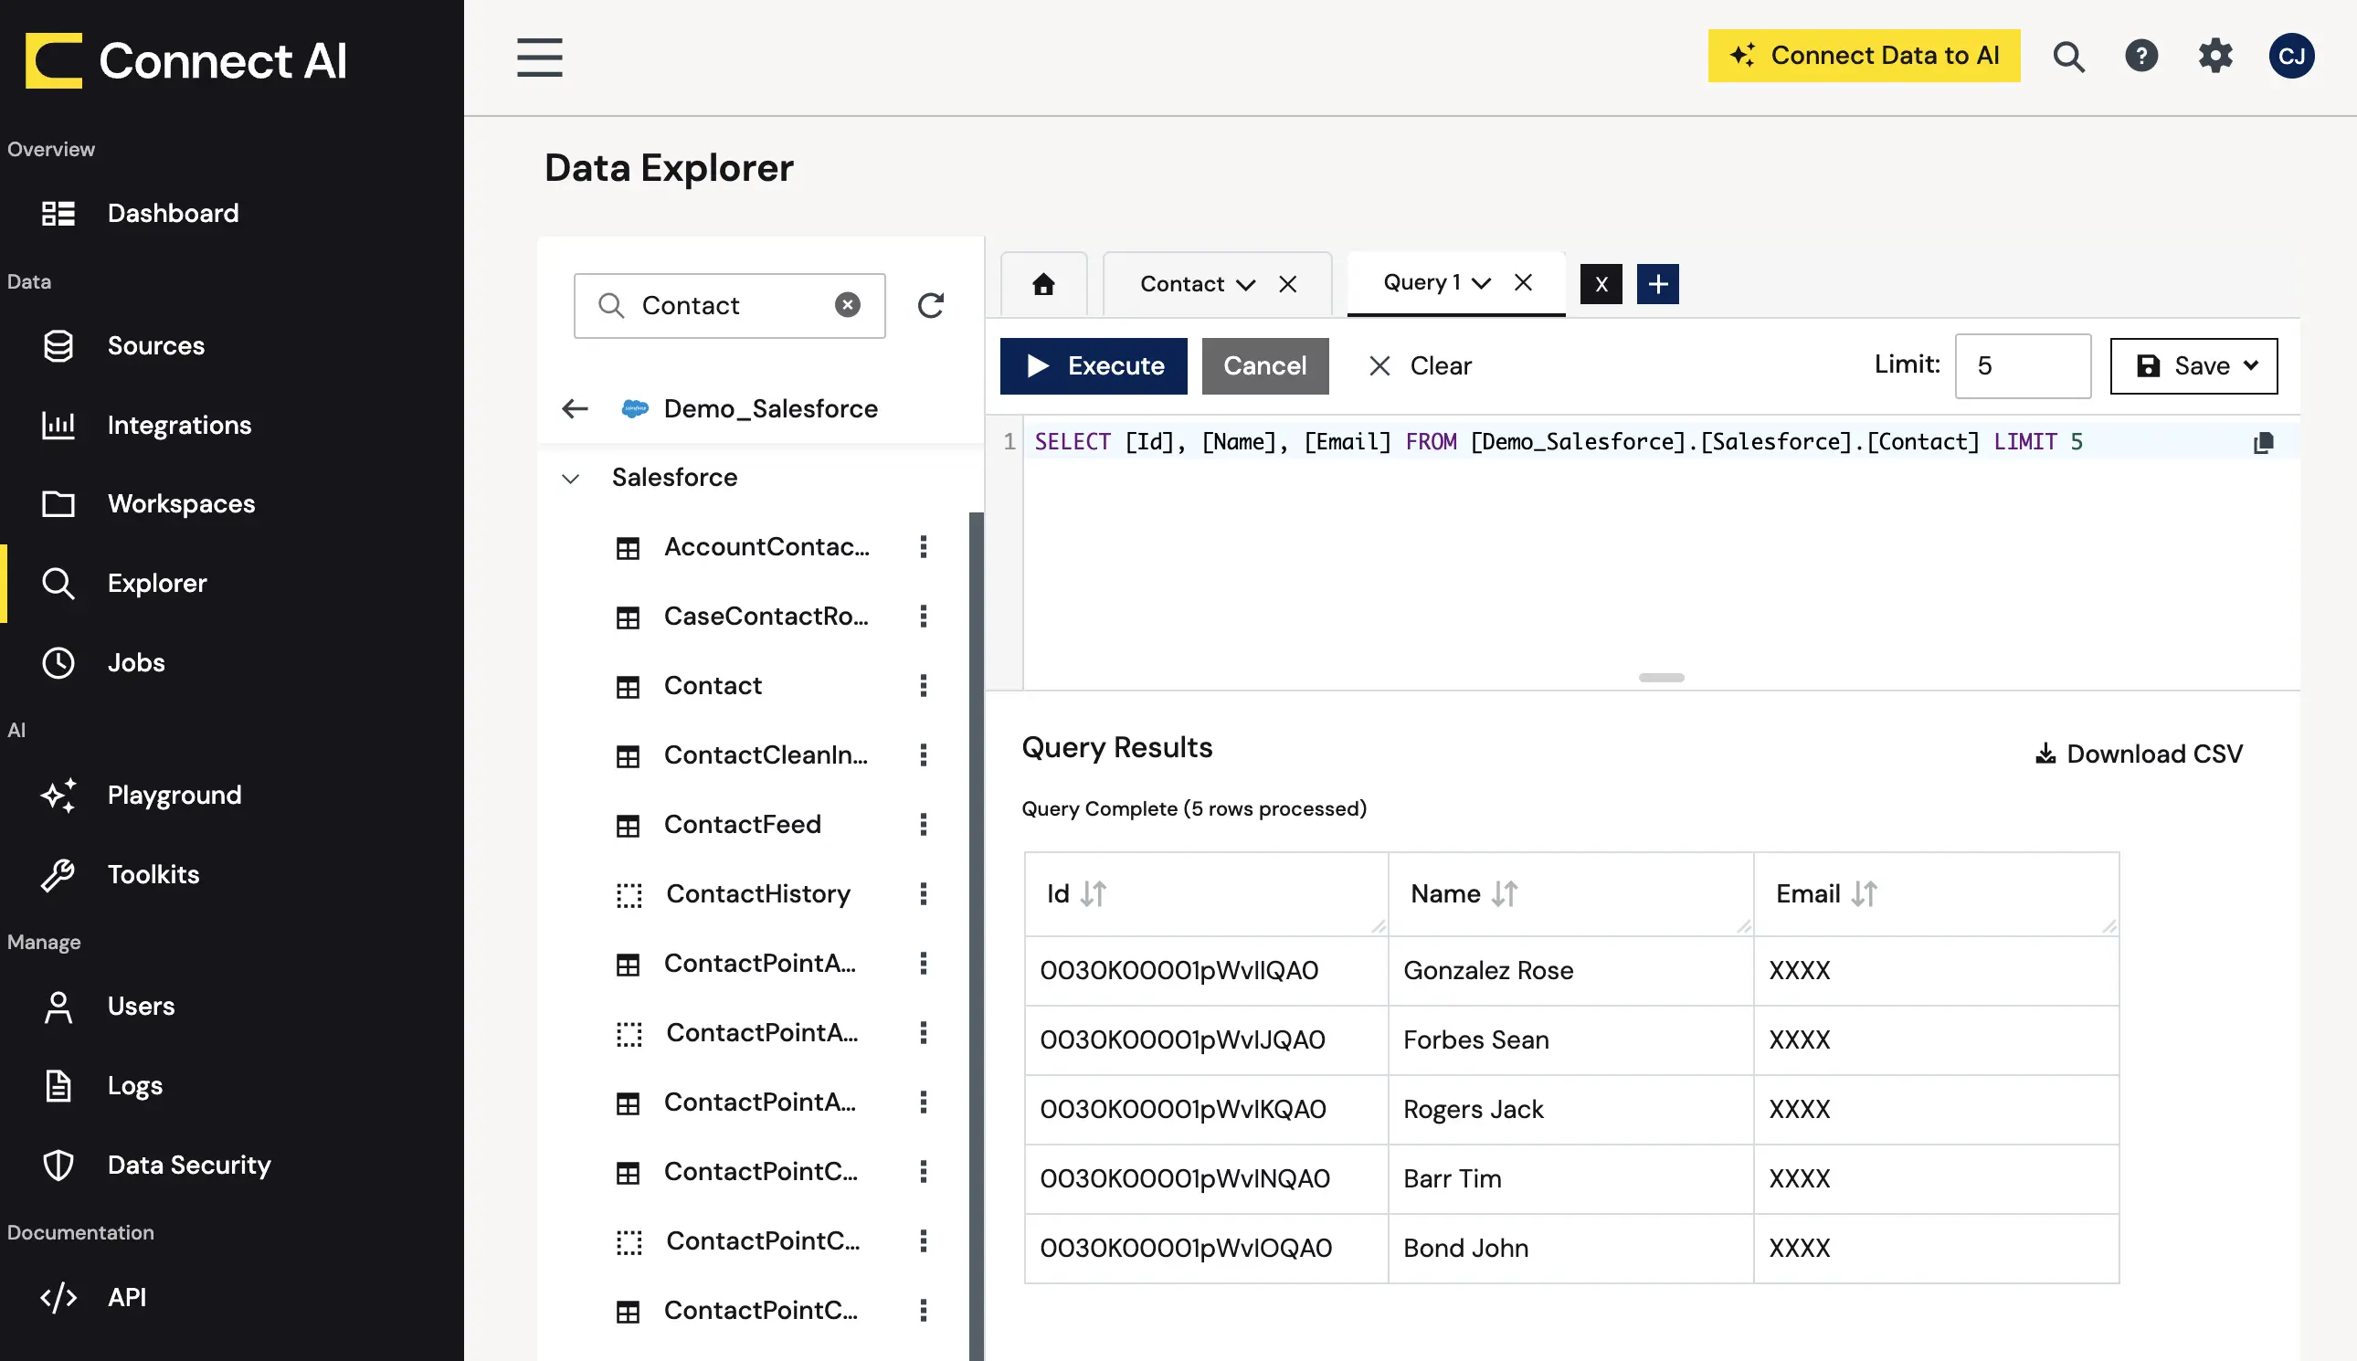Sort results by Name column
The image size is (2357, 1361).
[x=1505, y=893]
